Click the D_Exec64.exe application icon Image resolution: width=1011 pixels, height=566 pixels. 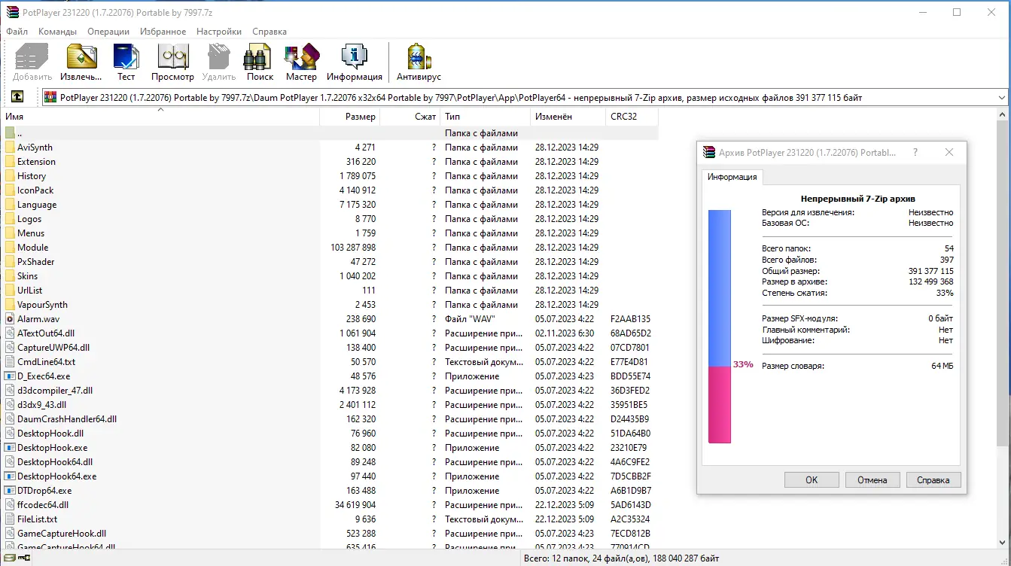point(10,376)
